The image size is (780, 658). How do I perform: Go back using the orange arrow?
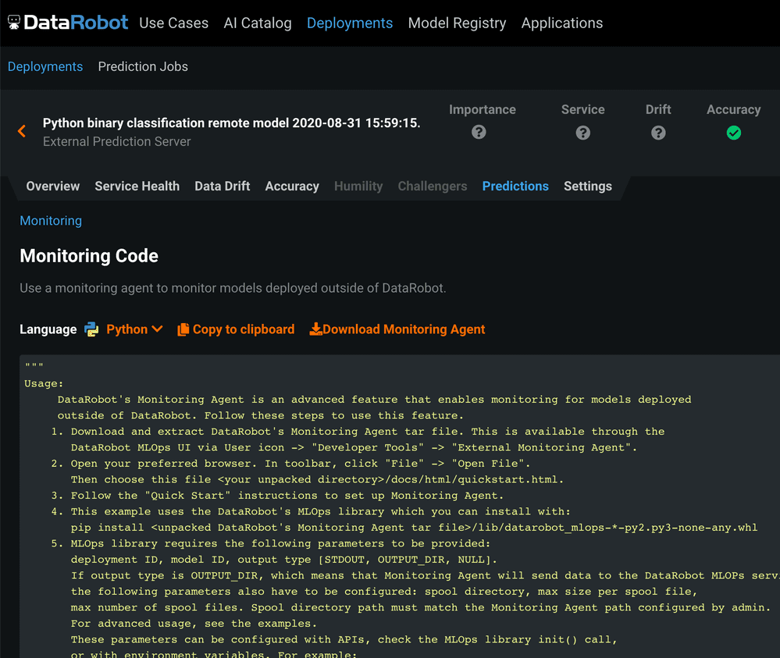(22, 131)
